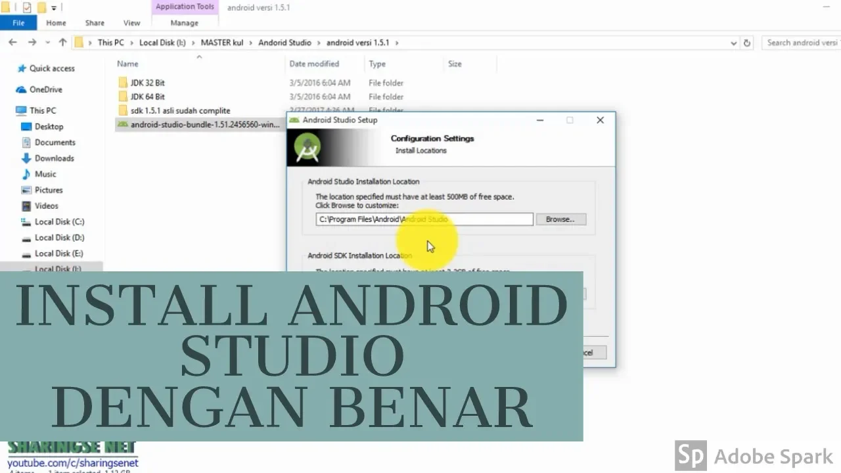Click the folder icon in quick access toolbar
841x473 pixels.
click(41, 8)
